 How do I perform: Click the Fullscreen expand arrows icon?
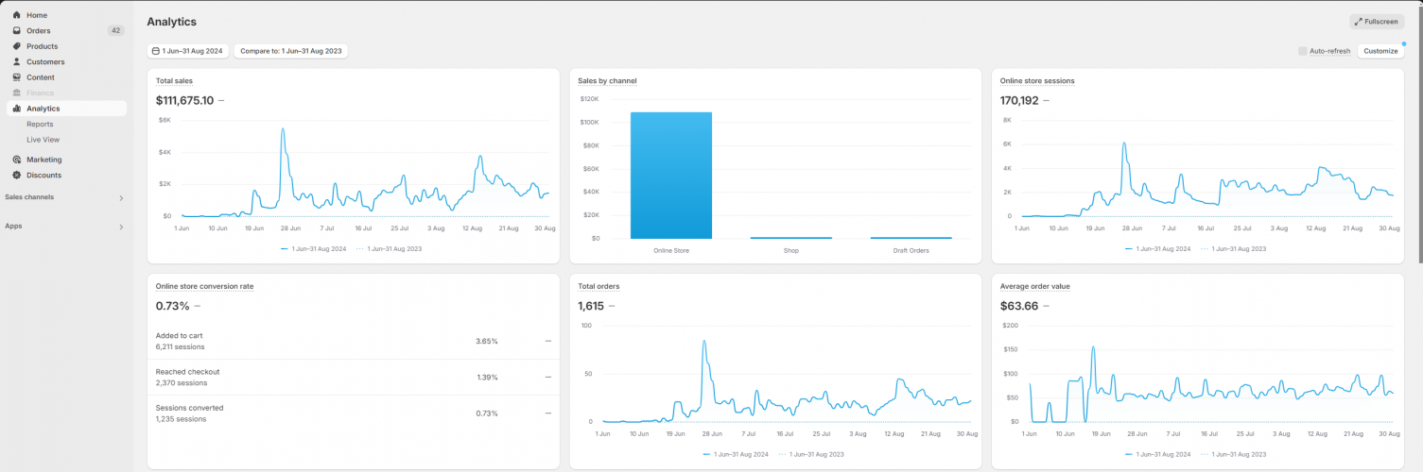click(1359, 22)
